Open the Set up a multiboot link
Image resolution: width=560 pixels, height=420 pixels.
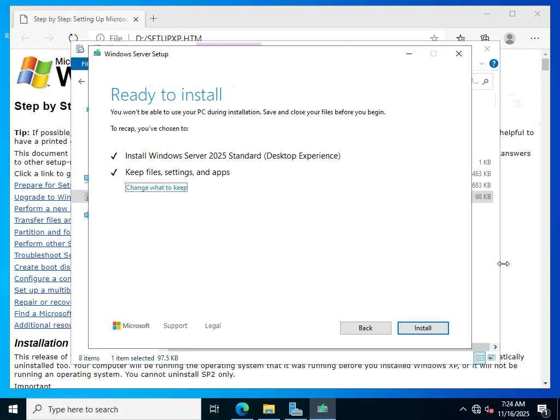tap(43, 290)
